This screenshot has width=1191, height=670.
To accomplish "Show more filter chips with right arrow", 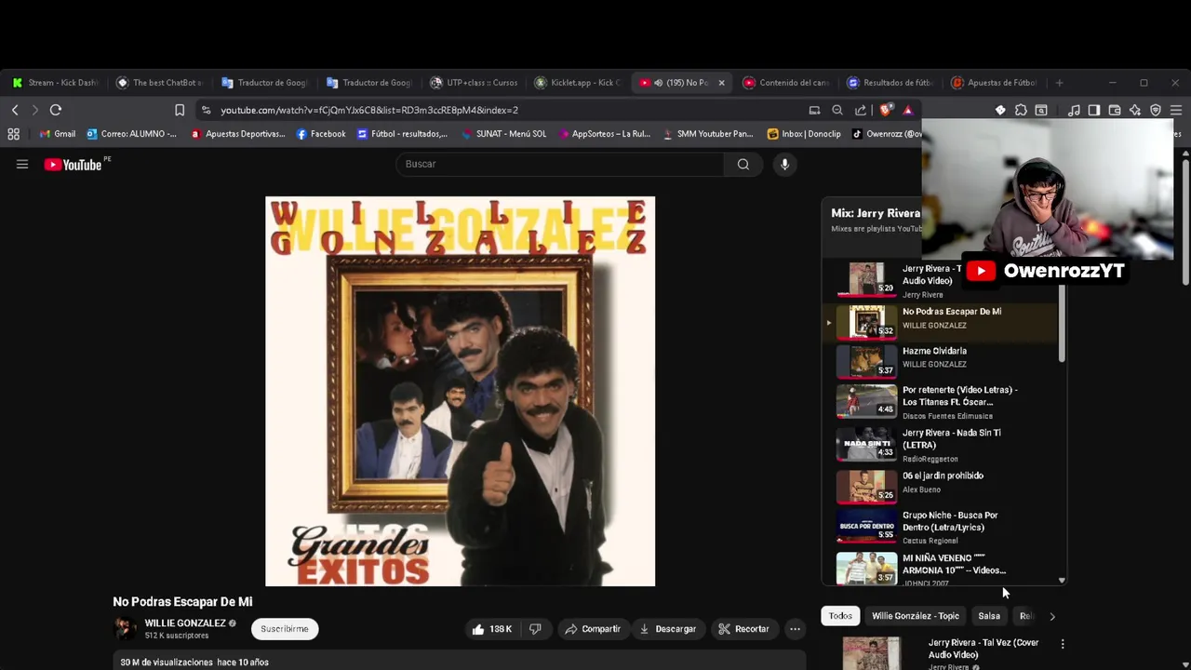I will coord(1052,616).
